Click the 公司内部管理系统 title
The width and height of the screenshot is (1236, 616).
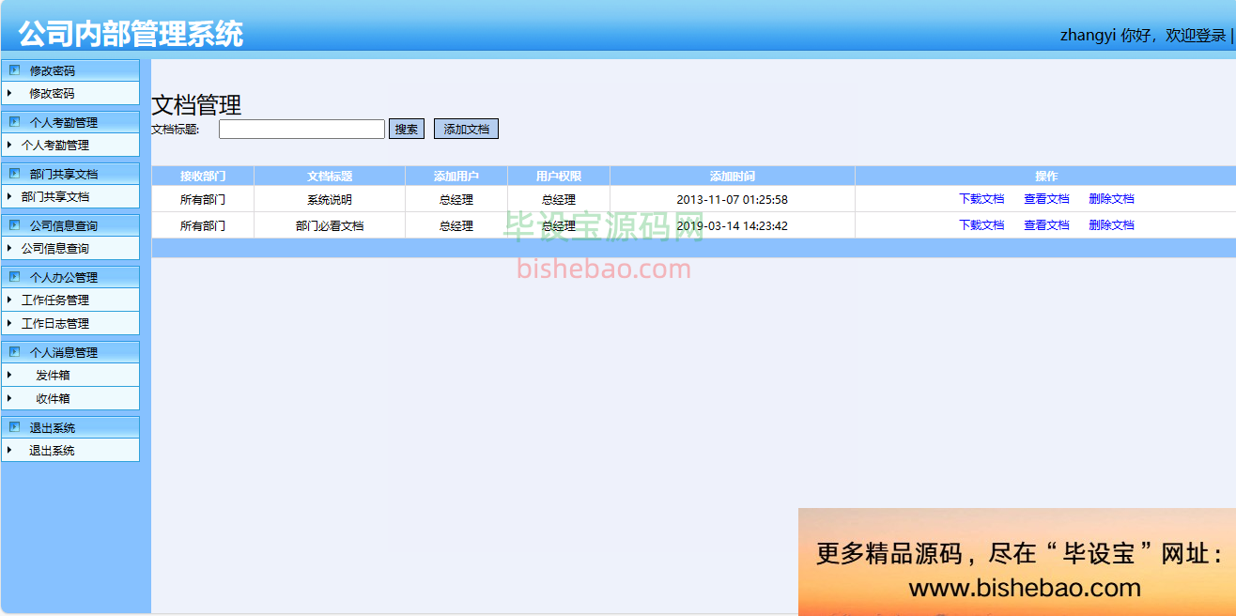[x=131, y=34]
